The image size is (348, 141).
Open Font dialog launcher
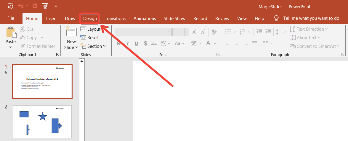point(218,55)
